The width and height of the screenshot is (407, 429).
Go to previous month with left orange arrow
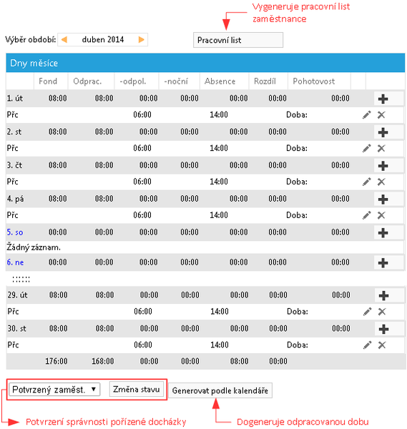click(64, 39)
